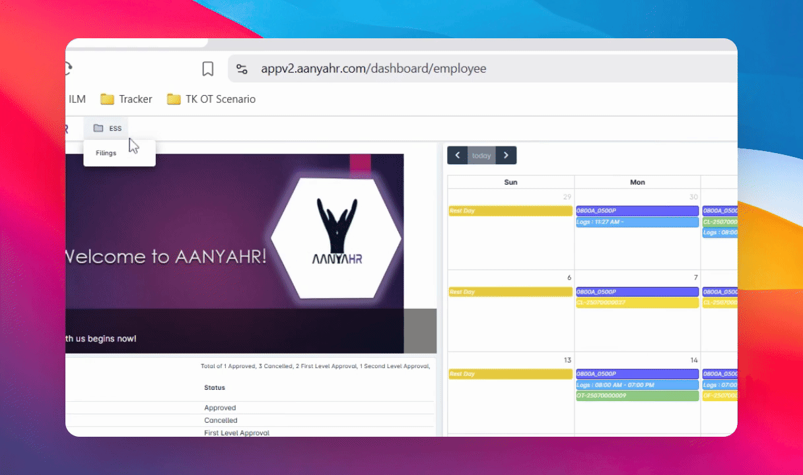The width and height of the screenshot is (803, 475).
Task: Click the Mon column header
Action: click(637, 182)
